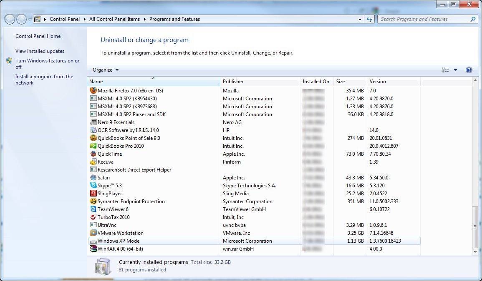Click the WinRAR 4.00 books icon
The image size is (482, 281).
pyautogui.click(x=93, y=249)
